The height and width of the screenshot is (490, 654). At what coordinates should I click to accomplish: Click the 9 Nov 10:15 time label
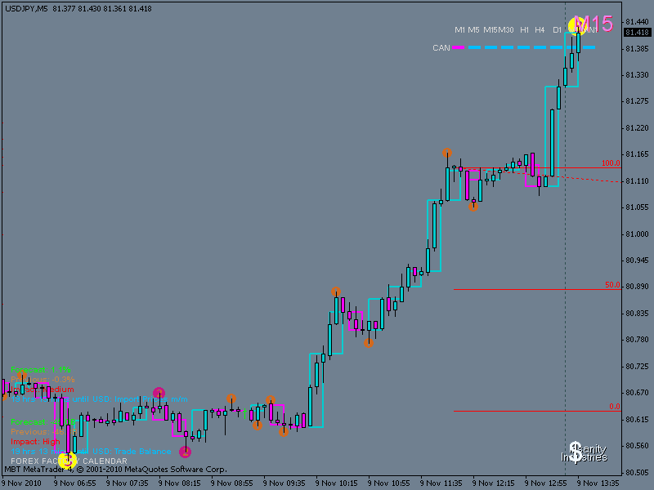[x=336, y=483]
